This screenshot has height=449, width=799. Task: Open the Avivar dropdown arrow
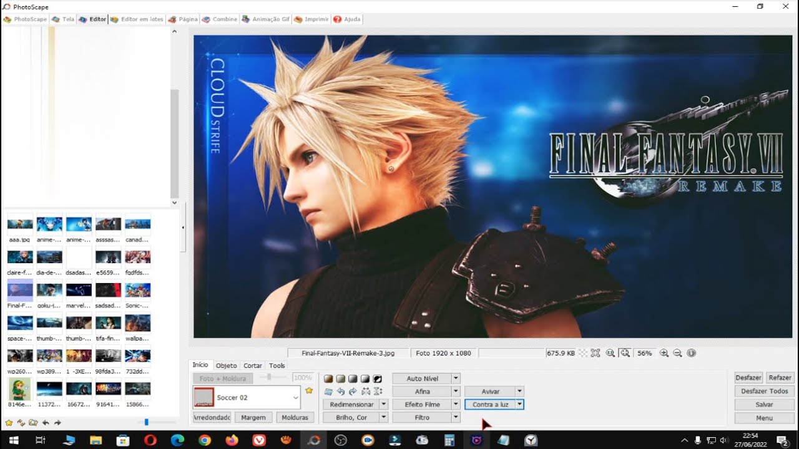tap(520, 392)
